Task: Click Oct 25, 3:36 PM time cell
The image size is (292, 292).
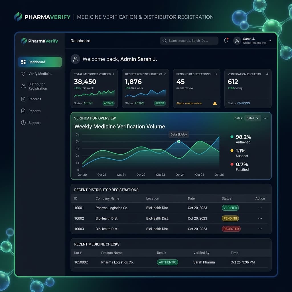Action: tap(243, 262)
